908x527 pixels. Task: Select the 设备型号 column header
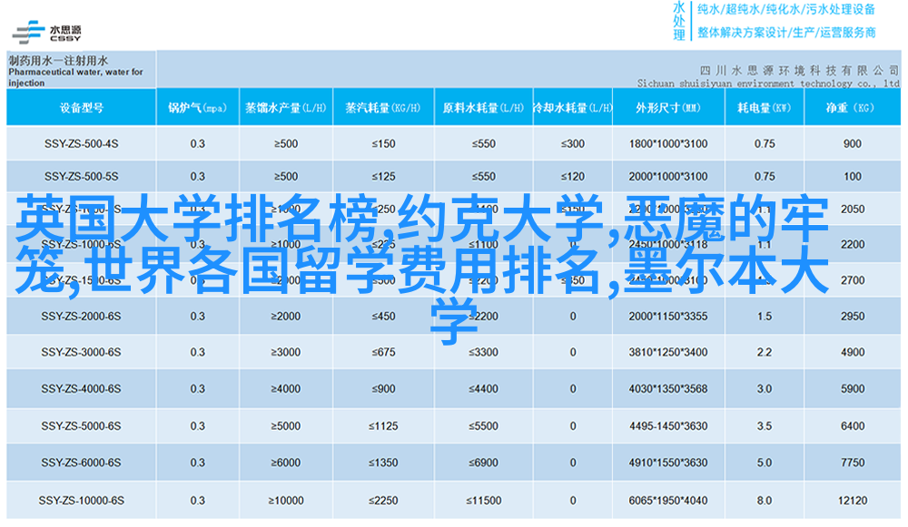[82, 108]
